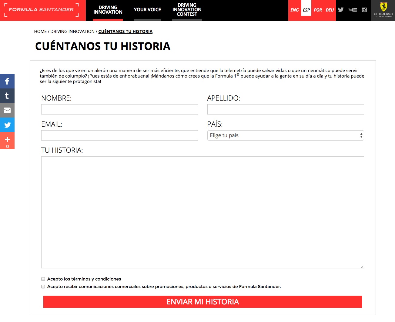Focus the Email input field
Screen dimensions: 395x322
(120, 135)
